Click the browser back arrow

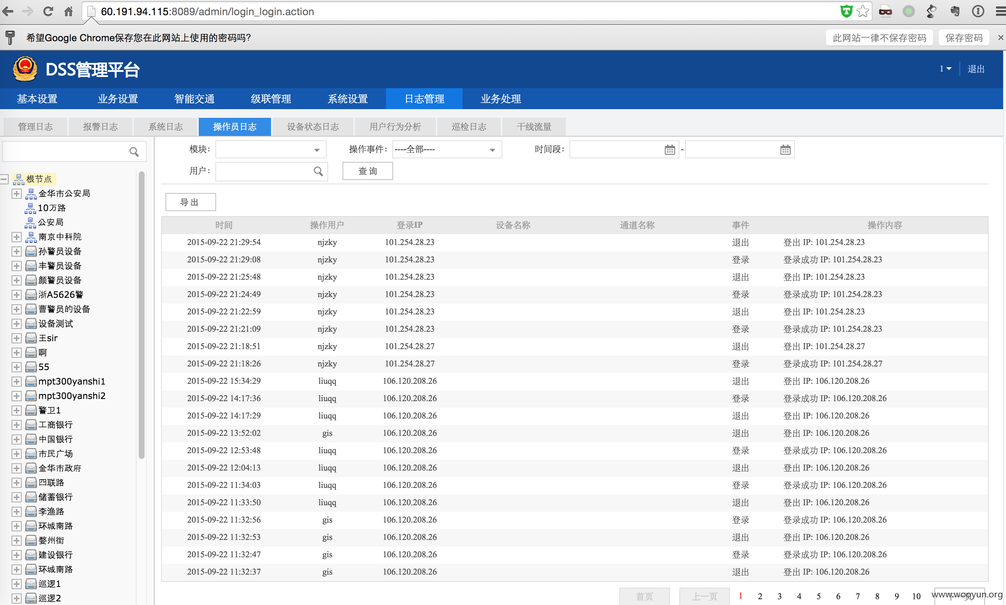point(8,12)
